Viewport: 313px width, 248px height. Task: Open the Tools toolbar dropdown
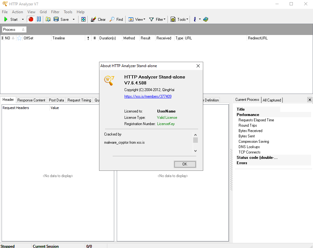click(179, 19)
